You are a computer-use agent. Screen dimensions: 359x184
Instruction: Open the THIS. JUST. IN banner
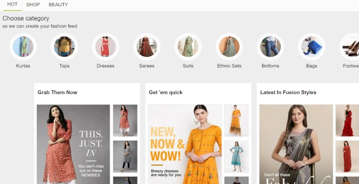tap(73, 144)
